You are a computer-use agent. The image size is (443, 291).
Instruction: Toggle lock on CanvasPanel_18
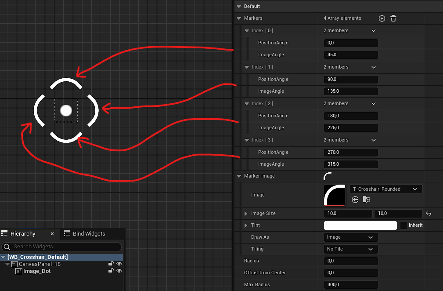(x=111, y=264)
